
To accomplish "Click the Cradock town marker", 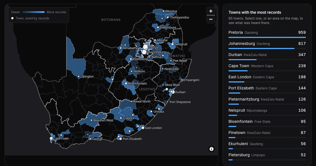I will (121, 118).
